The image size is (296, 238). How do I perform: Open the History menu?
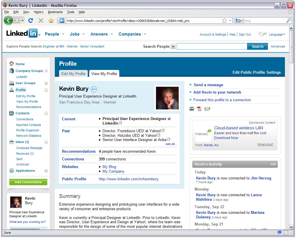[x=39, y=12]
